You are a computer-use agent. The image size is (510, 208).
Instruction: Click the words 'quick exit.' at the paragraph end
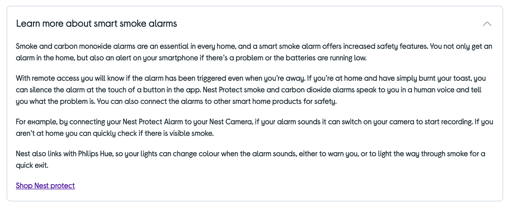pos(32,165)
